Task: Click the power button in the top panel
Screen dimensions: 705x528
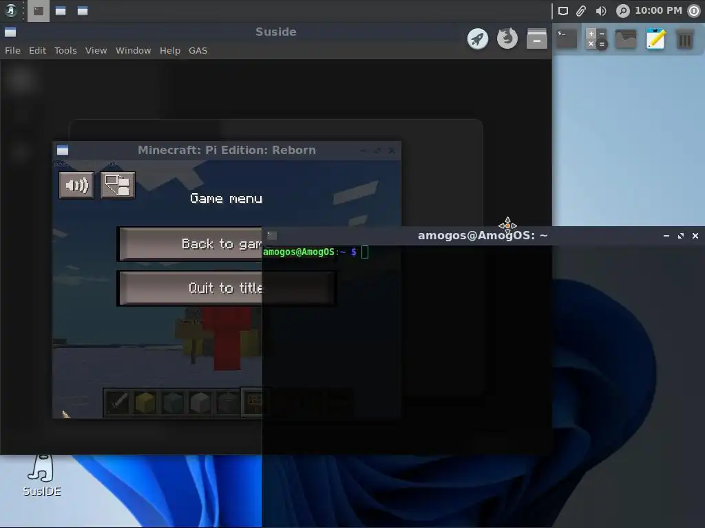Action: tap(694, 11)
